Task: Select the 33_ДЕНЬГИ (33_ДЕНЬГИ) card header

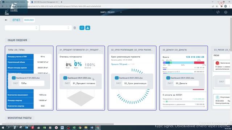Action: (x=175, y=50)
